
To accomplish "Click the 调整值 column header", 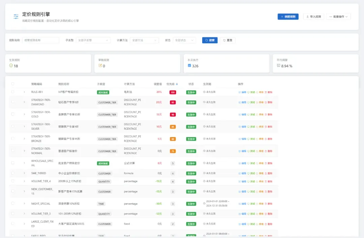I will pyautogui.click(x=158, y=84).
